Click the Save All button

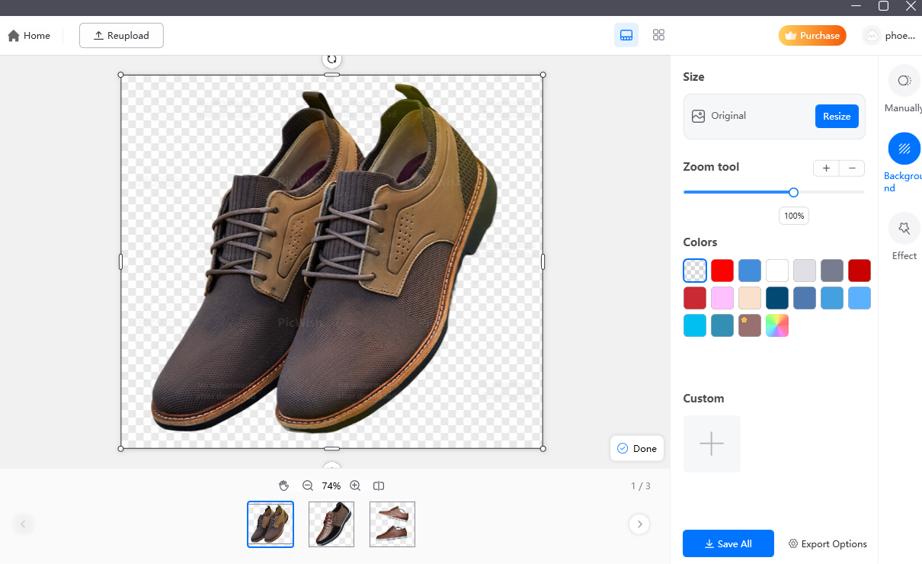(x=728, y=543)
